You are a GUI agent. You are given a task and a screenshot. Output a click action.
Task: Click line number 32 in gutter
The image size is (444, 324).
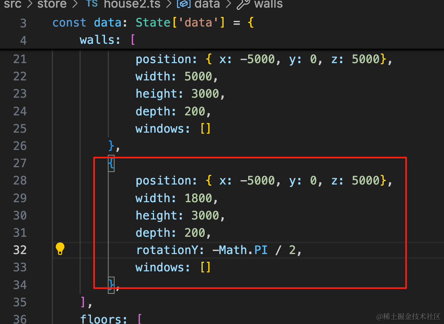(20, 250)
